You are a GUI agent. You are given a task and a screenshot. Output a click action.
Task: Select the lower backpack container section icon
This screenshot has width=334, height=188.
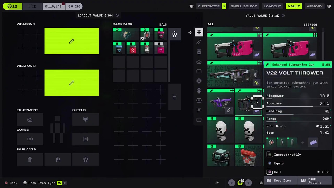pyautogui.click(x=175, y=97)
